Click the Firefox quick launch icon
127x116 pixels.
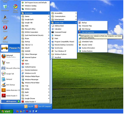coord(18,111)
